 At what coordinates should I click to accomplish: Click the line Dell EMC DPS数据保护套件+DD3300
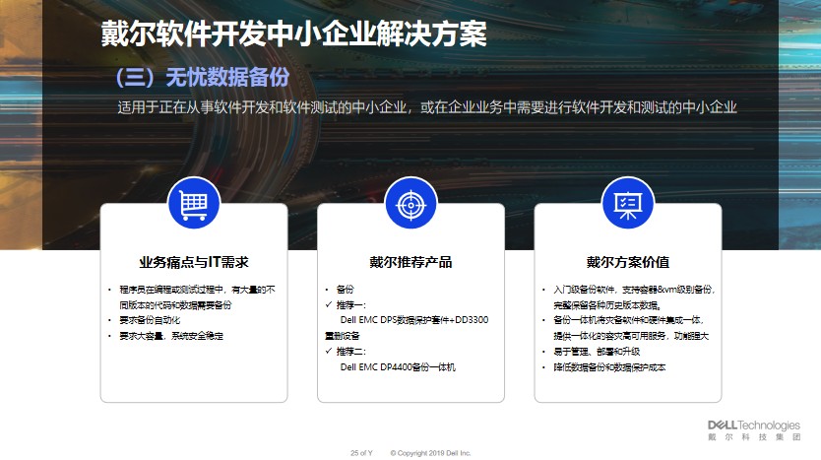pos(414,320)
